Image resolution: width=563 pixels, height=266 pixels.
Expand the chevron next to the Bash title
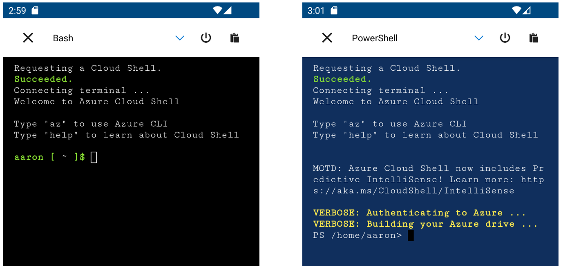click(180, 38)
